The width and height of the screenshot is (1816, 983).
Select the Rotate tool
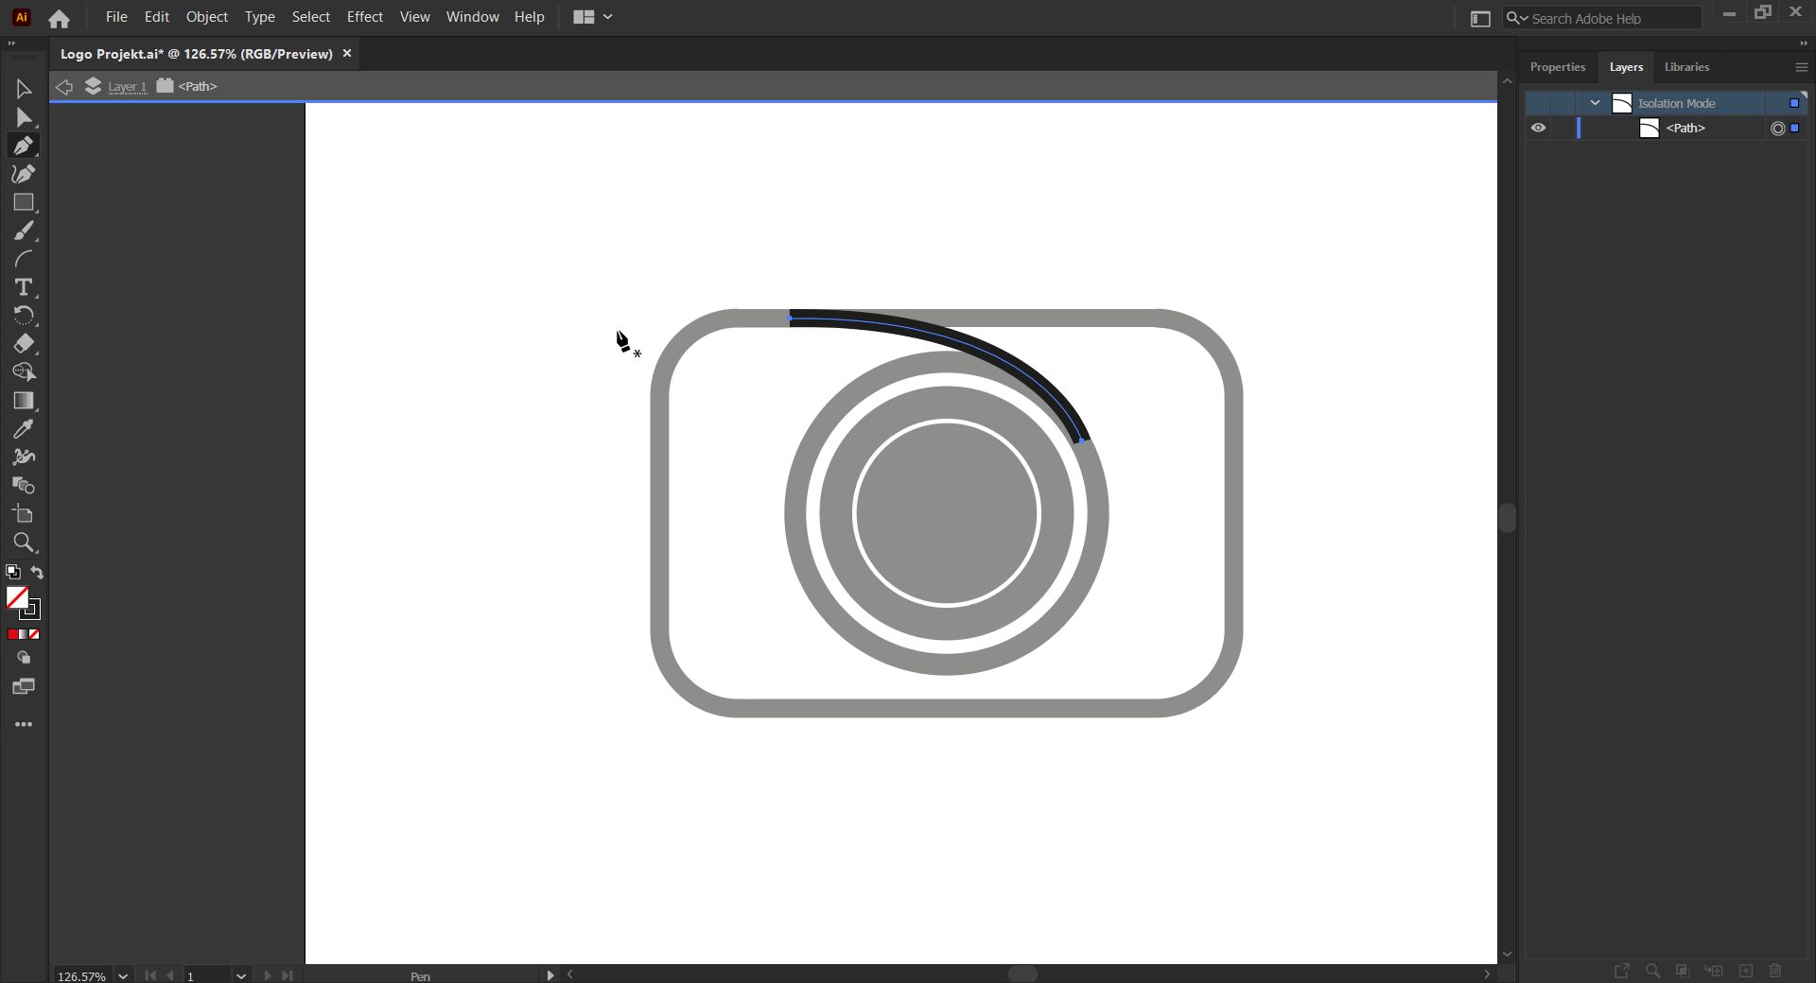point(24,316)
